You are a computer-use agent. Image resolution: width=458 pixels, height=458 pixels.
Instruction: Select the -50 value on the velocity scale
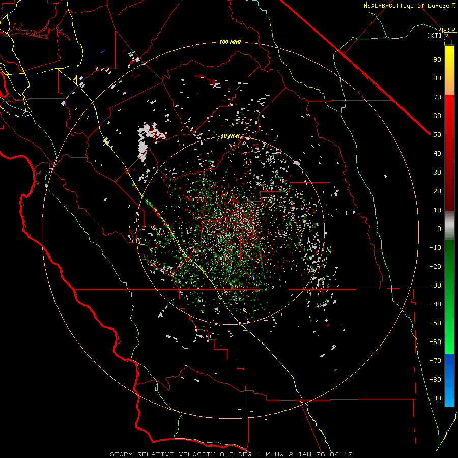[435, 323]
